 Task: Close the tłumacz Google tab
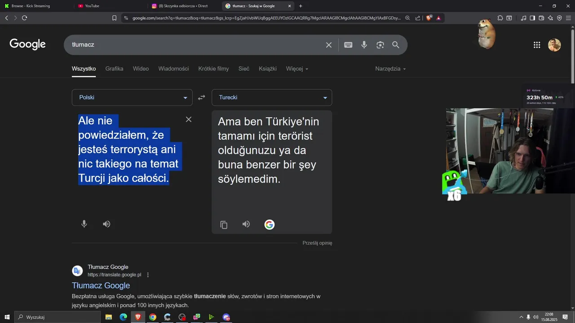tap(289, 6)
